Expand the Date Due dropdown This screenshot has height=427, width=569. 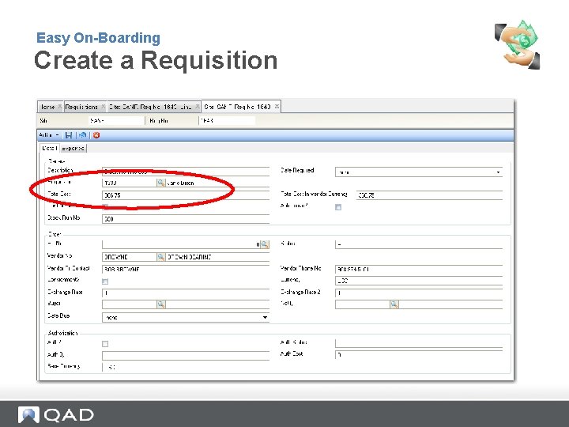tap(266, 317)
